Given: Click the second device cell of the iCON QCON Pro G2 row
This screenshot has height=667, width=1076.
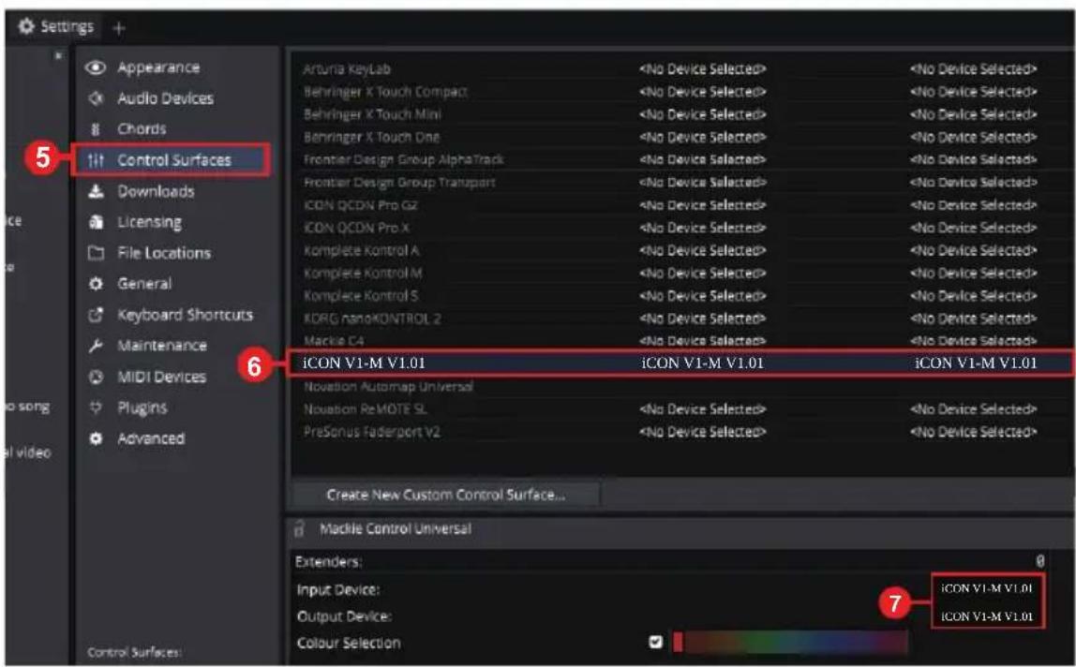Looking at the screenshot, I should (x=973, y=205).
